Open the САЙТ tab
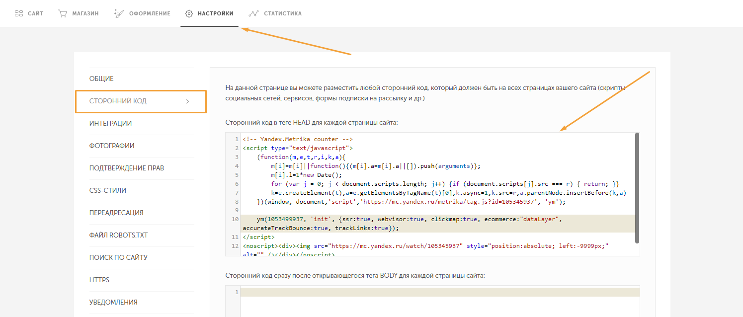 pyautogui.click(x=35, y=13)
